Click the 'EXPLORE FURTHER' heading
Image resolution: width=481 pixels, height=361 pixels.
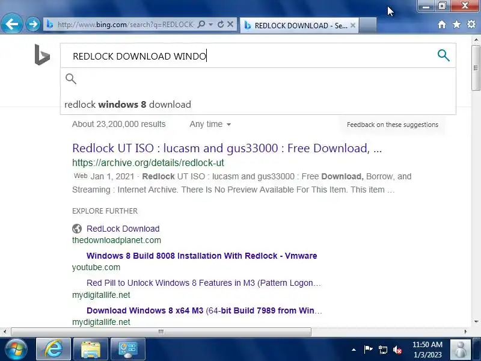click(x=105, y=211)
